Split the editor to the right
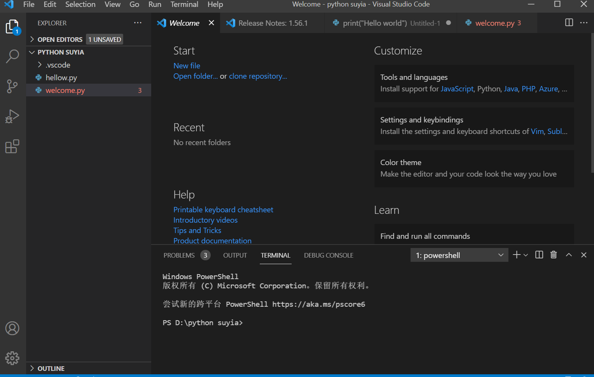Screen dimensions: 594x377 pos(569,23)
